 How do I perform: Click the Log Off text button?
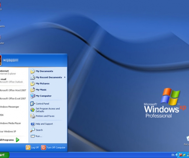tap(35, 148)
